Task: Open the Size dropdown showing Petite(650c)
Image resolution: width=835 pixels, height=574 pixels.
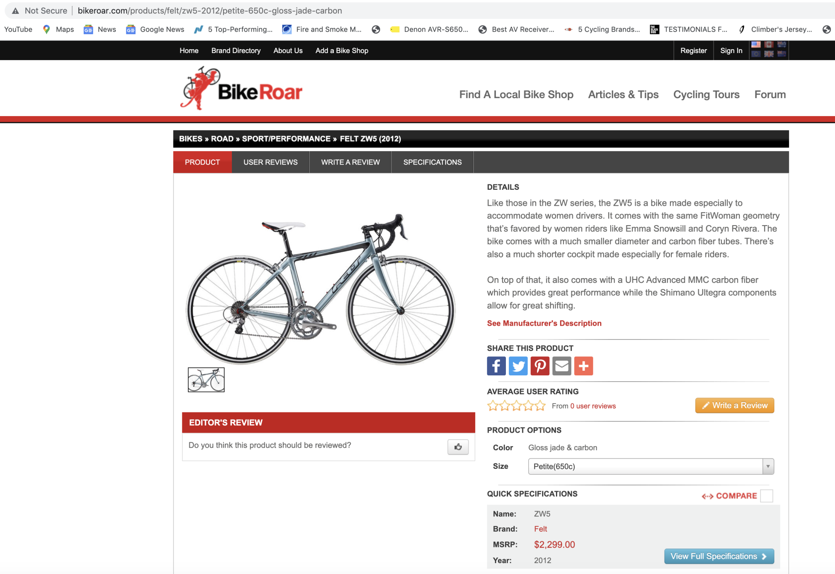Action: [x=651, y=466]
